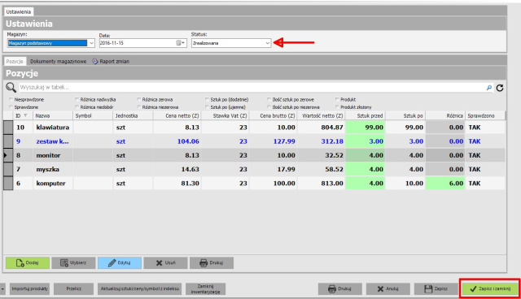Select the klawiatura row name cell
The image size is (521, 299).
click(x=52, y=128)
